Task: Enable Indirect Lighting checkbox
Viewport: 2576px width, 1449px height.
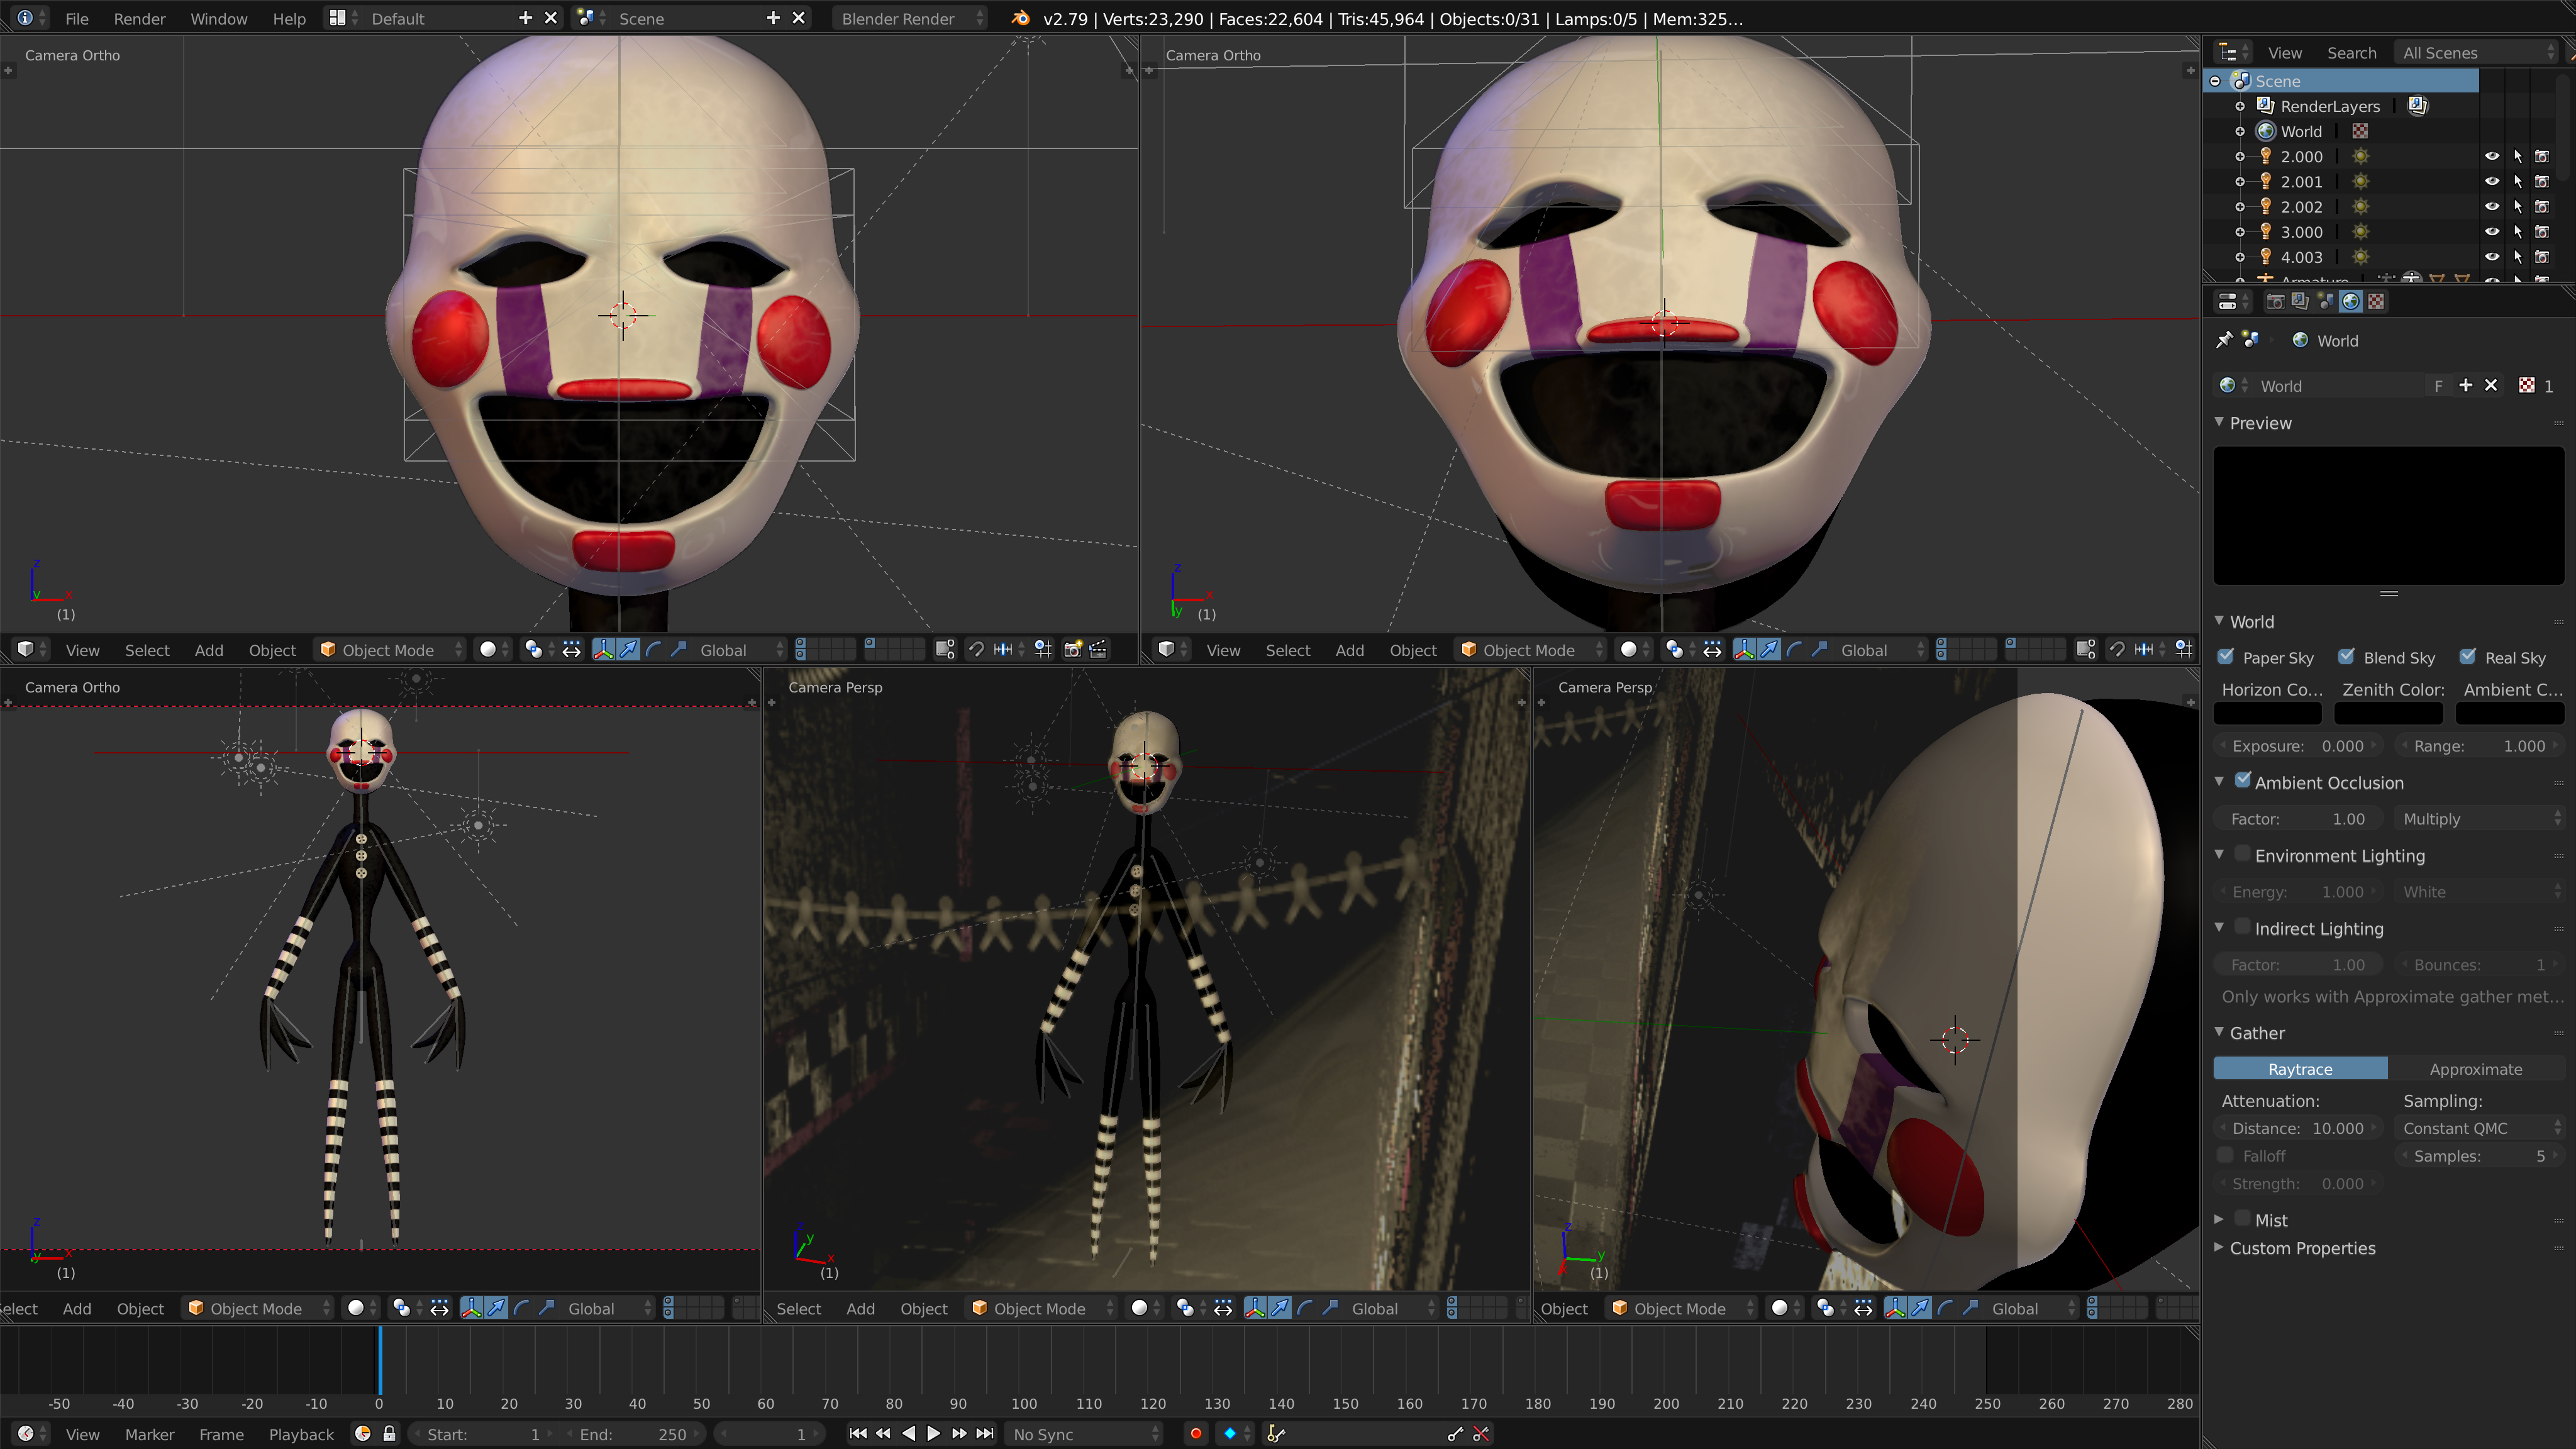Action: click(x=2243, y=927)
